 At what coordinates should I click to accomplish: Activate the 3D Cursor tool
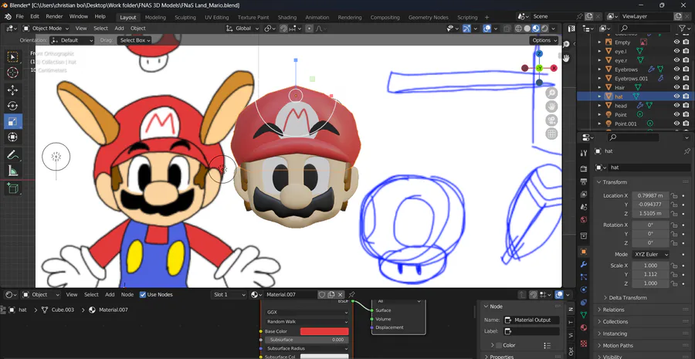[13, 73]
